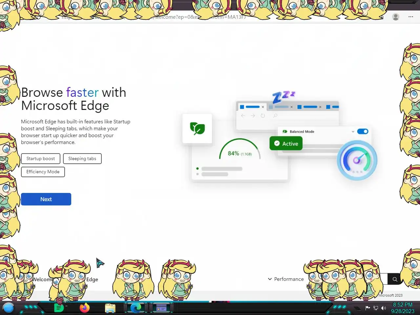Image resolution: width=420 pixels, height=315 pixels.
Task: Click the green leaf efficiency icon card
Action: click(197, 128)
